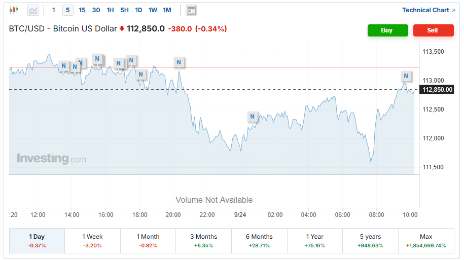This screenshot has width=464, height=260.
Task: Open the news marker just after 18:00
Action: tap(141, 75)
